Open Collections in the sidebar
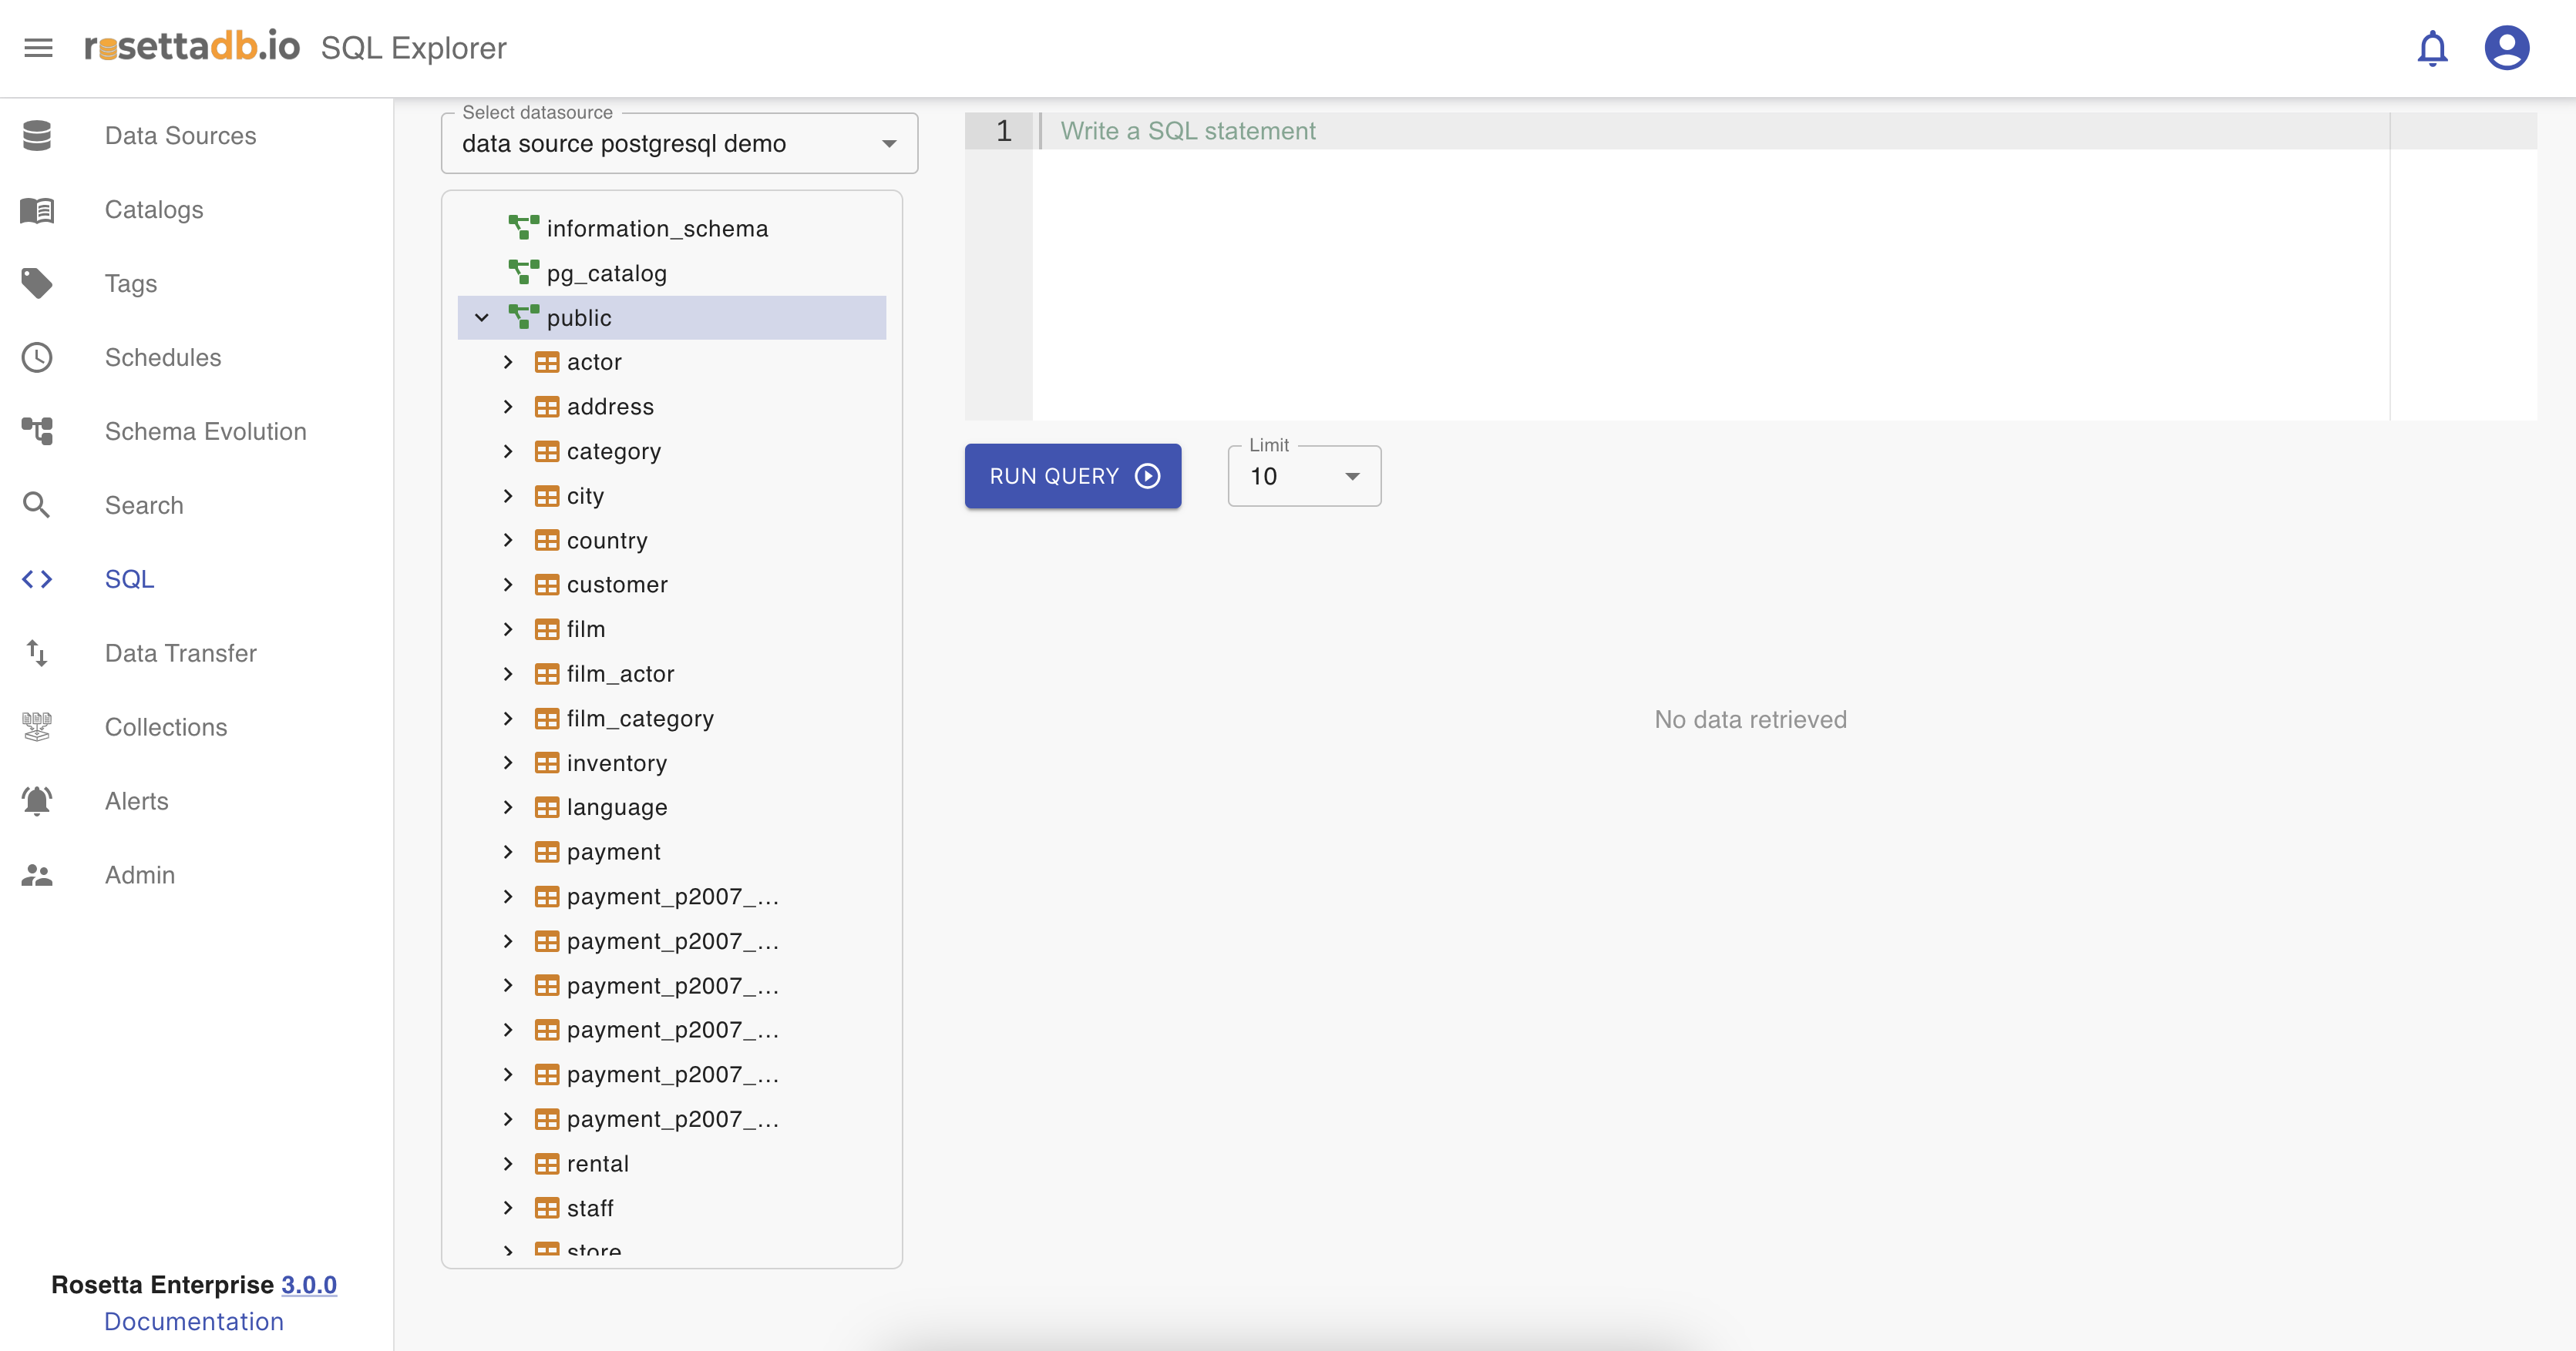This screenshot has height=1351, width=2576. coord(166,727)
